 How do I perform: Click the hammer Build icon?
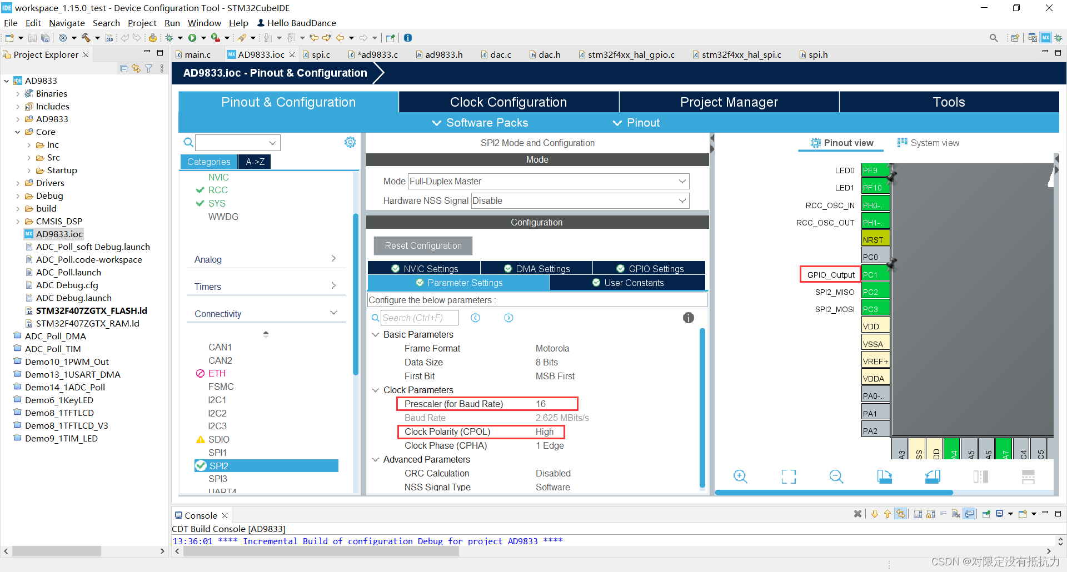coord(86,38)
